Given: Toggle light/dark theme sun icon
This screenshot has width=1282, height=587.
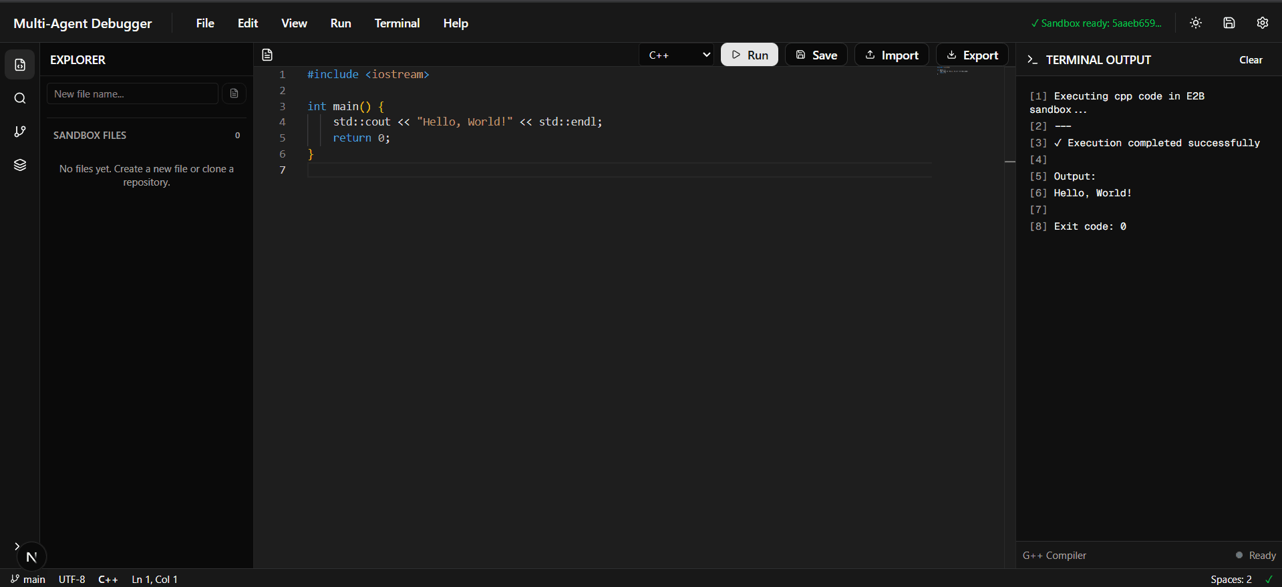Looking at the screenshot, I should pos(1196,23).
